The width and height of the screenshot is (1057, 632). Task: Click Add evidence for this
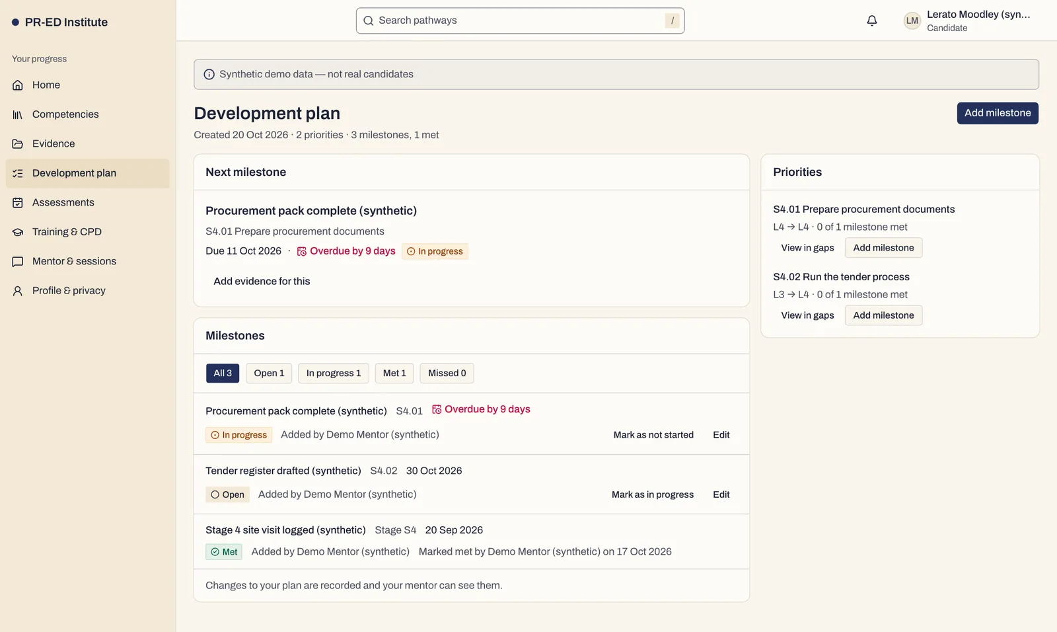[262, 282]
